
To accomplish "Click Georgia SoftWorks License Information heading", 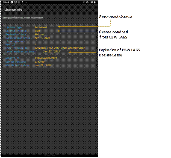I will tap(23, 18).
